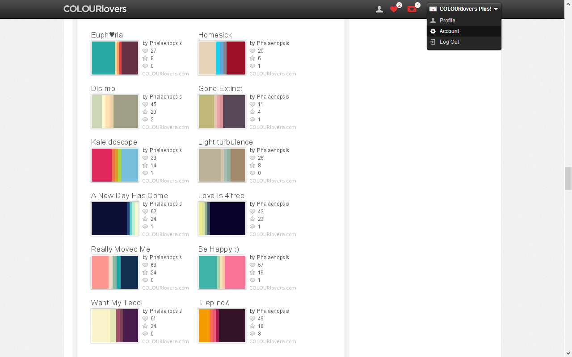Open the red envelope messages icon
Viewport: 572px width, 357px height.
coord(412,9)
